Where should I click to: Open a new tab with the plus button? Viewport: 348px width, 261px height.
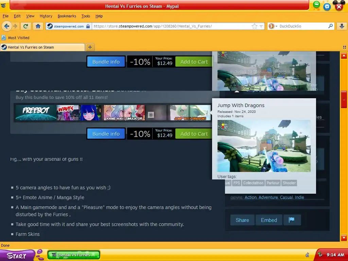click(90, 47)
